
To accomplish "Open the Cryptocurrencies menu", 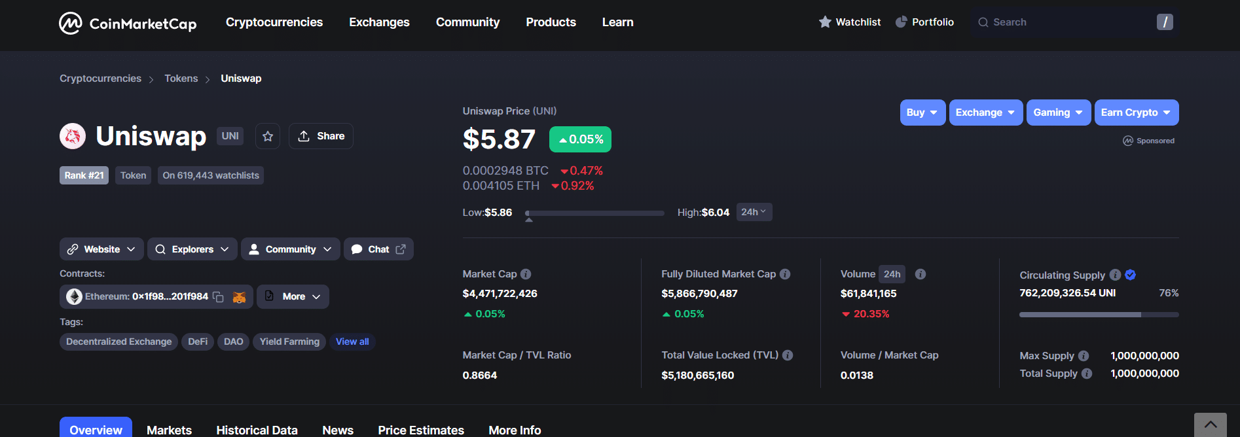I will [x=274, y=22].
